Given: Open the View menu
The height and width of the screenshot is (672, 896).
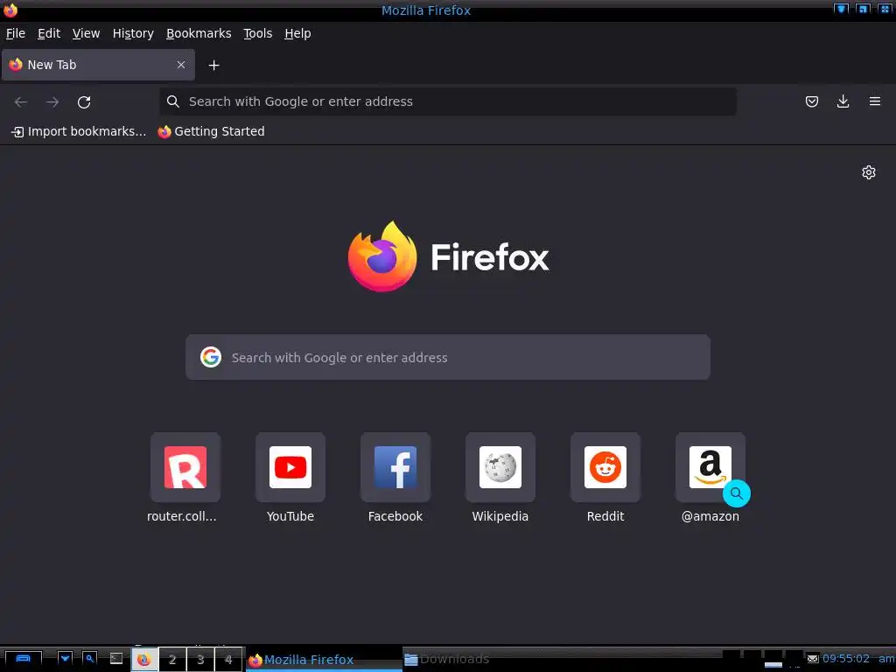Looking at the screenshot, I should tap(86, 34).
